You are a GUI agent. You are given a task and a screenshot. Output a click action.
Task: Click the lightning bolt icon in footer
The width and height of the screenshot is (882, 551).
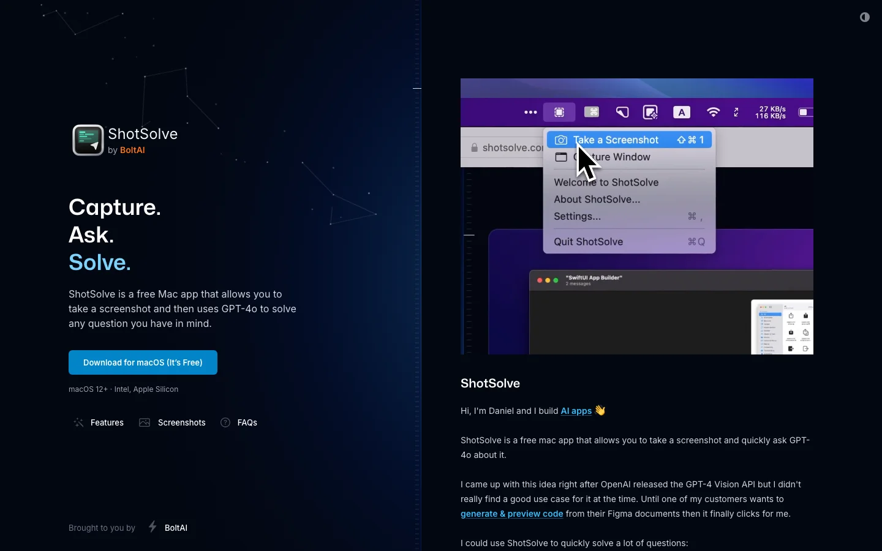tap(153, 527)
